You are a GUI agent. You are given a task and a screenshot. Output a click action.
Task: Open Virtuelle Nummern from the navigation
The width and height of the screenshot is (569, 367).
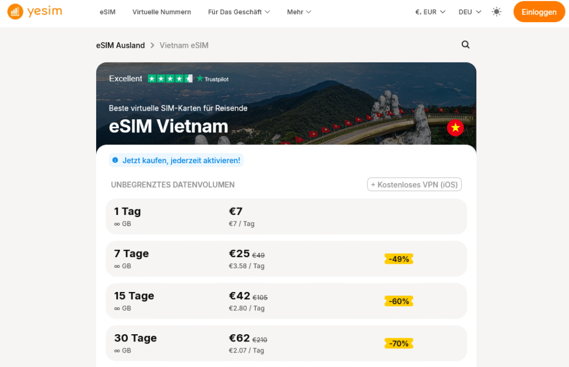click(x=162, y=11)
